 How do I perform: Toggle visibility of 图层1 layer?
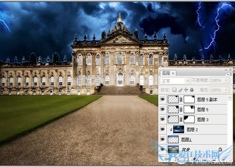tap(163, 139)
